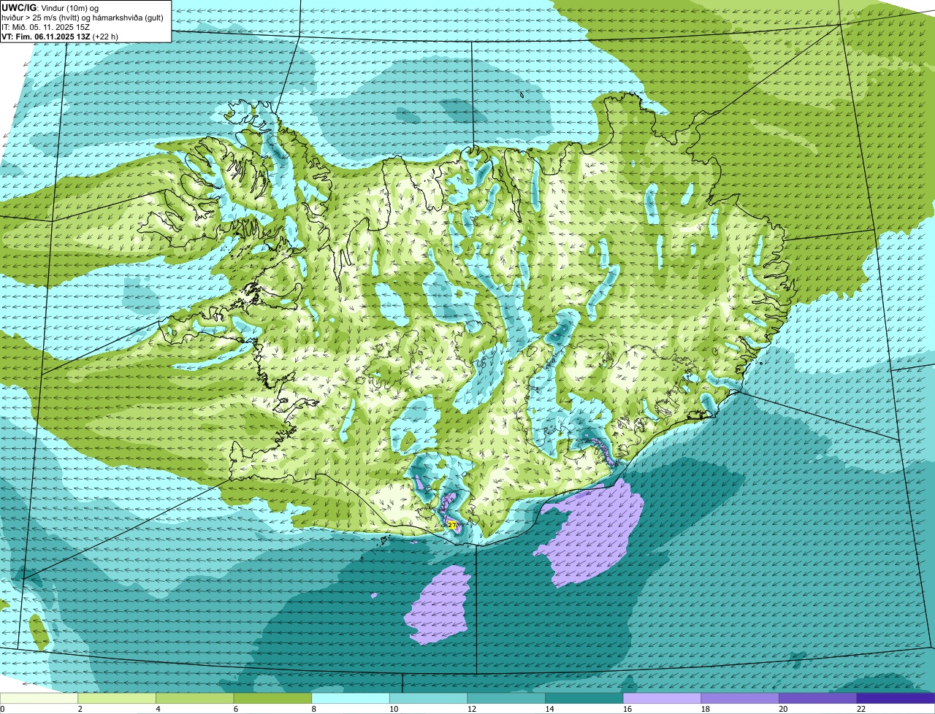The width and height of the screenshot is (935, 714).
Task: Click the yellow maximum gust marker '27'
Action: point(452,525)
